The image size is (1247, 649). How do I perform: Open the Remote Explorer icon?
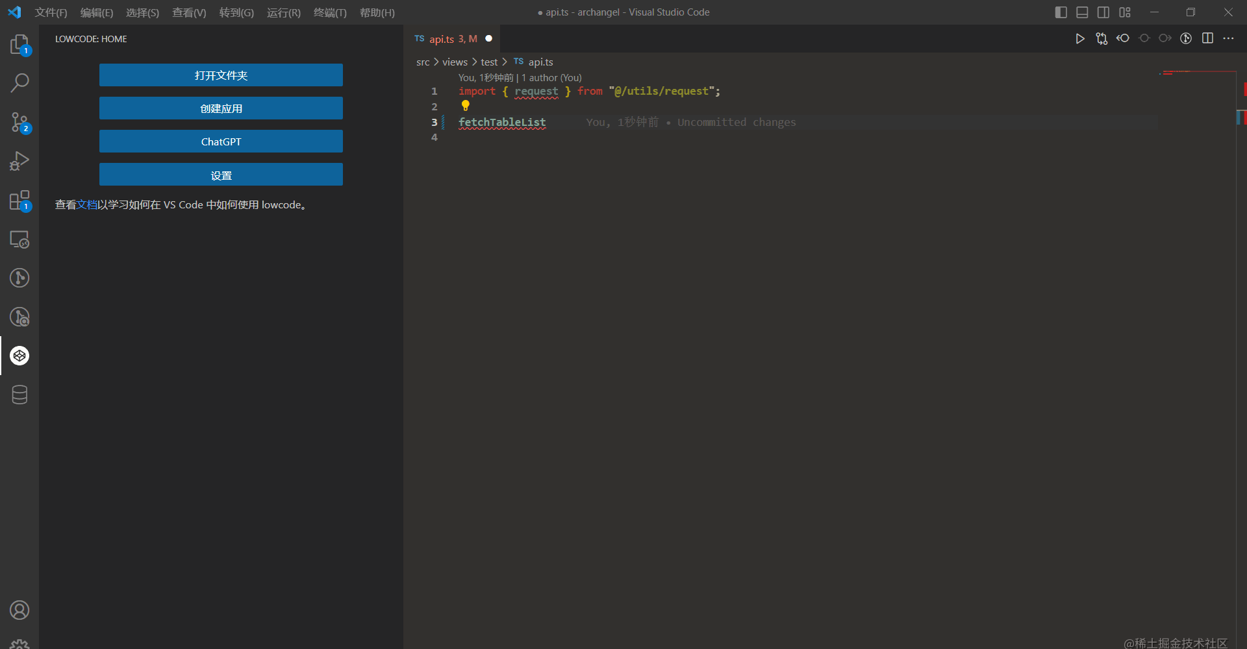[19, 239]
